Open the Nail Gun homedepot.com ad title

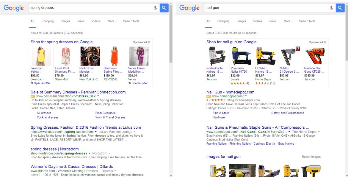coord(231,92)
